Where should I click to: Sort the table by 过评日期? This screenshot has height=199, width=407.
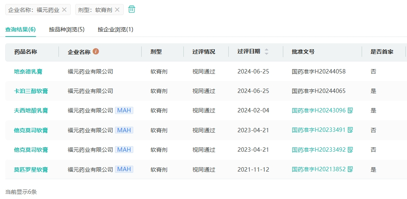pyautogui.click(x=267, y=52)
